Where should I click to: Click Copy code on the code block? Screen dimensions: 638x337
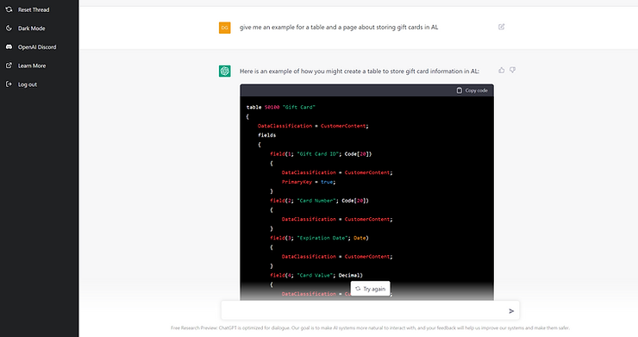tap(472, 90)
